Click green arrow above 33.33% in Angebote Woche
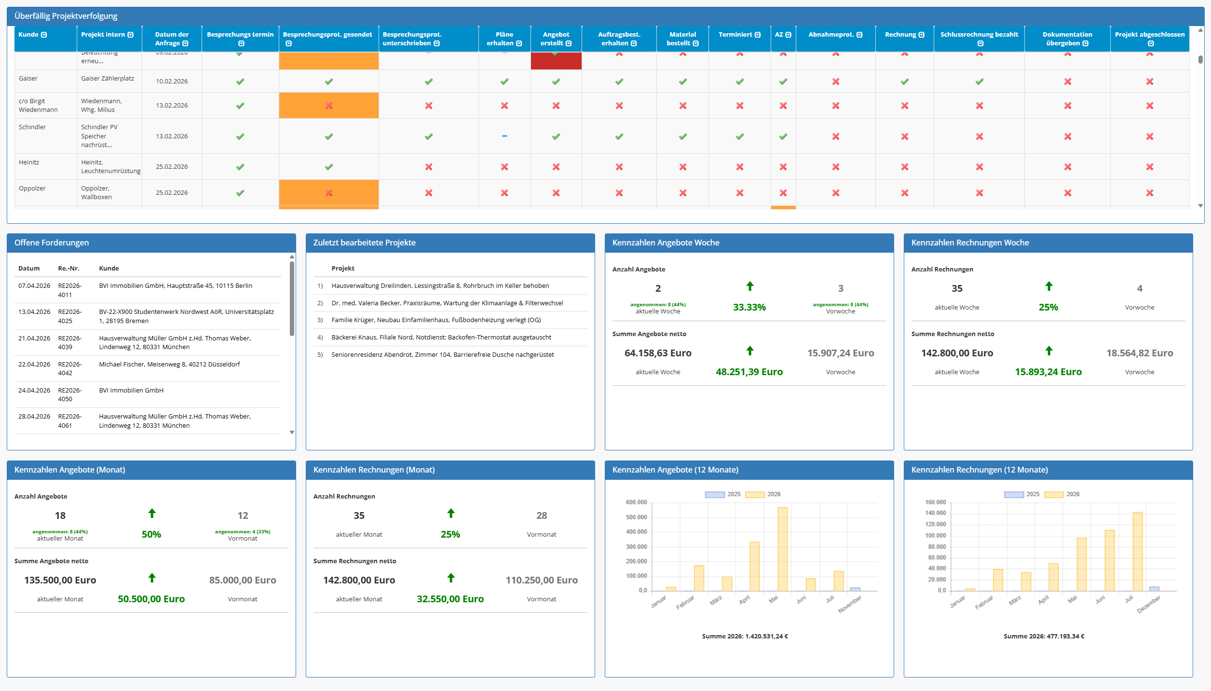The image size is (1211, 691). point(749,286)
